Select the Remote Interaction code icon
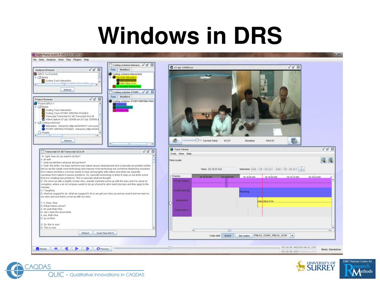The image size is (380, 285). (114, 77)
